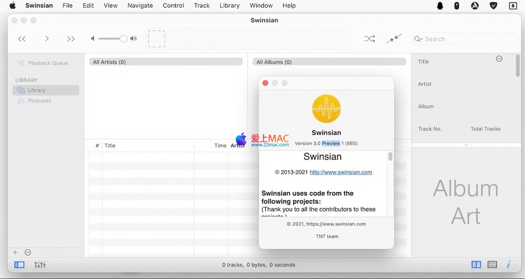Select Podcasts in the sidebar
Viewport: 525px width, 279px height.
click(39, 101)
